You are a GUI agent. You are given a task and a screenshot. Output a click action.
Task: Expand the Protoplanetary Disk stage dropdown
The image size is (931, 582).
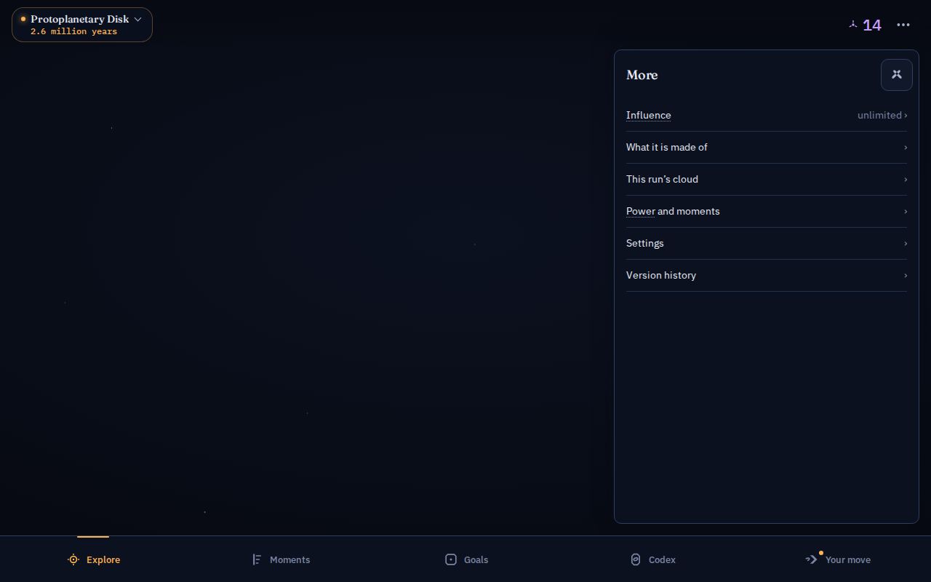pos(82,25)
